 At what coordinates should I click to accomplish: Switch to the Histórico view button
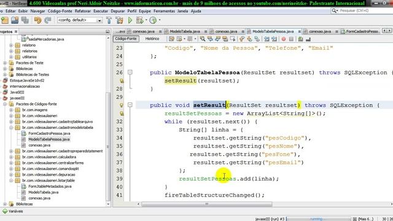point(152,39)
